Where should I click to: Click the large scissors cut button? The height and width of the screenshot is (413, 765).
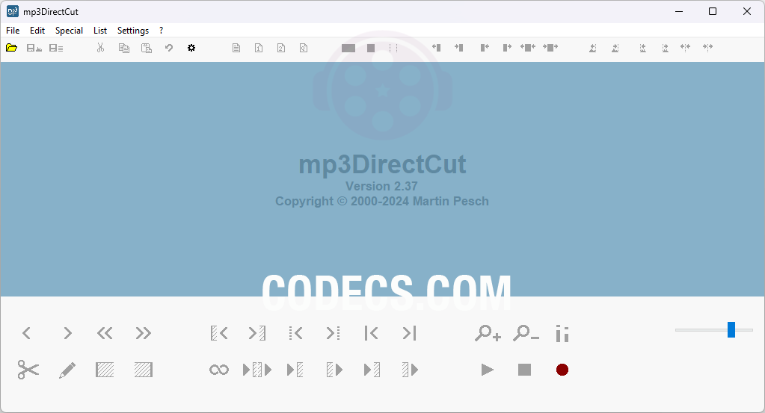click(x=28, y=370)
